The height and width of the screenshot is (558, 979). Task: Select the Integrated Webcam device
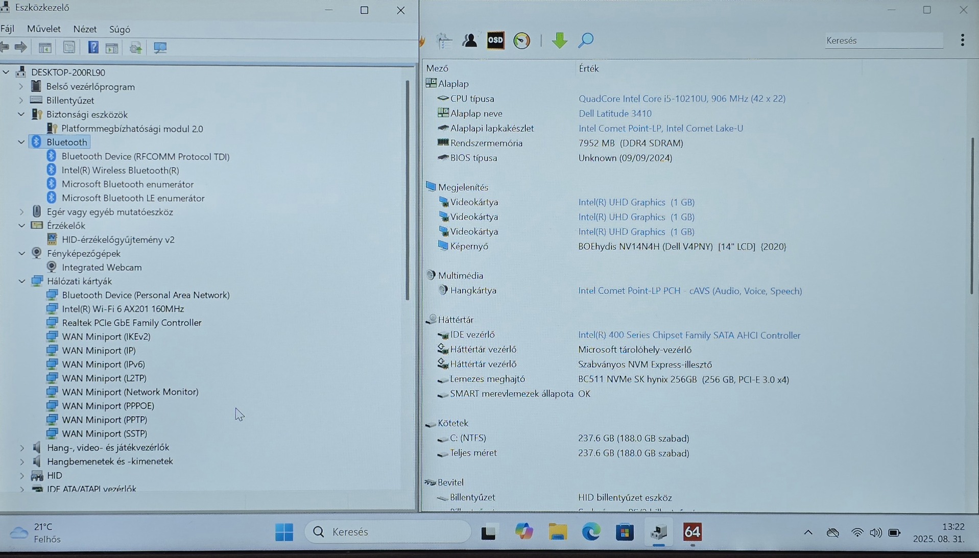102,267
